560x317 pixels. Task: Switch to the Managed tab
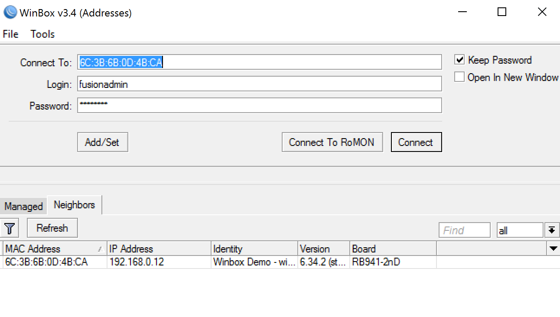24,206
